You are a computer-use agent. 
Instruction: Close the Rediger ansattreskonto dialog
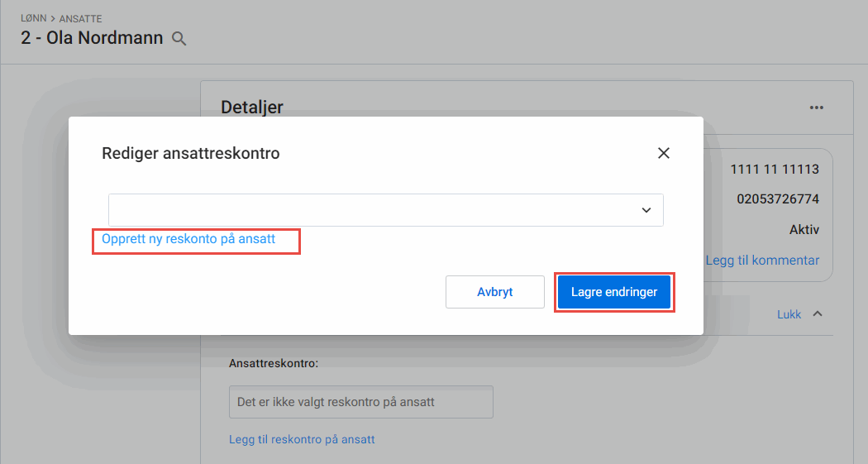[x=663, y=153]
